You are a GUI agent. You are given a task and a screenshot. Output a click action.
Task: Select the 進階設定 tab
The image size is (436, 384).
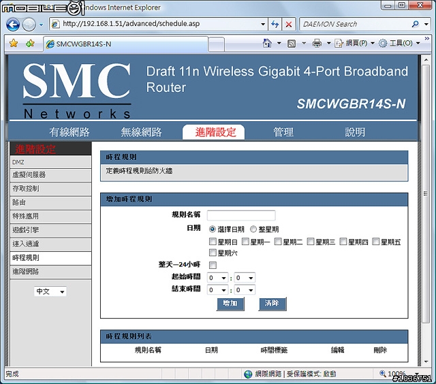pyautogui.click(x=213, y=132)
